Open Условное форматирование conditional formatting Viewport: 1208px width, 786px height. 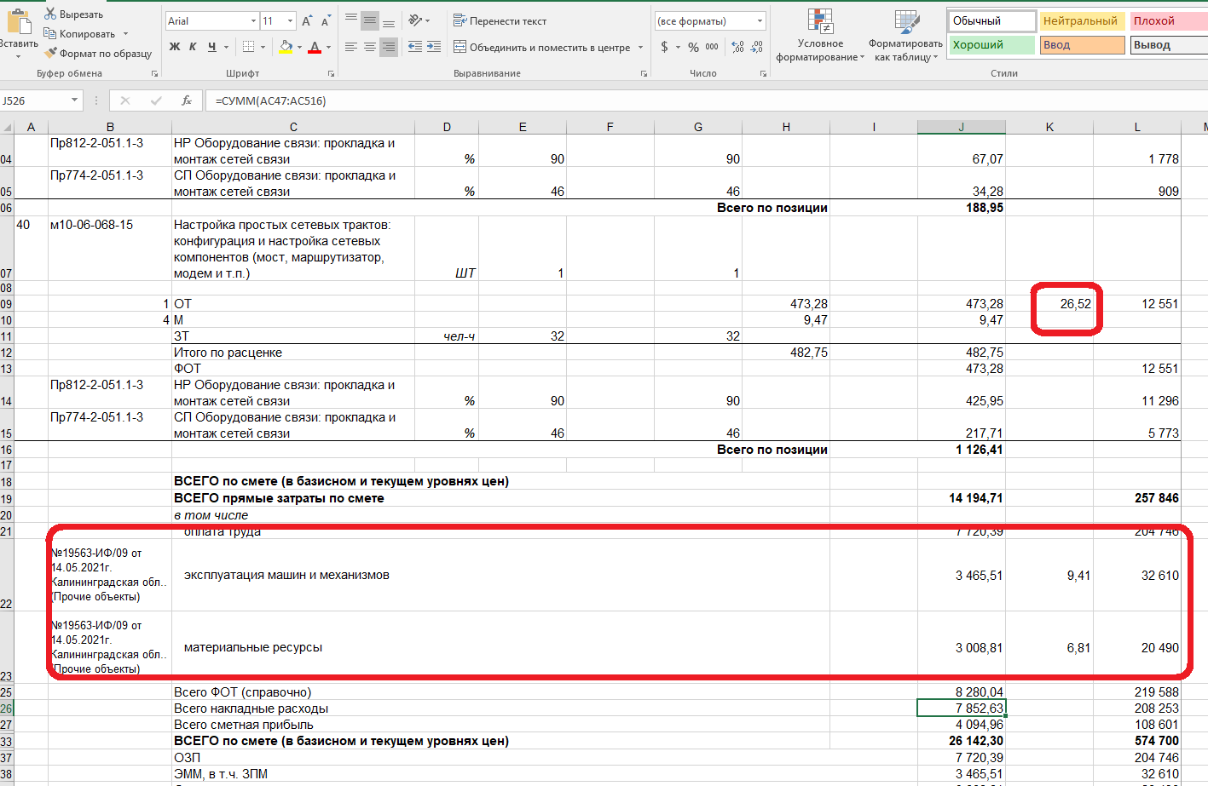820,36
